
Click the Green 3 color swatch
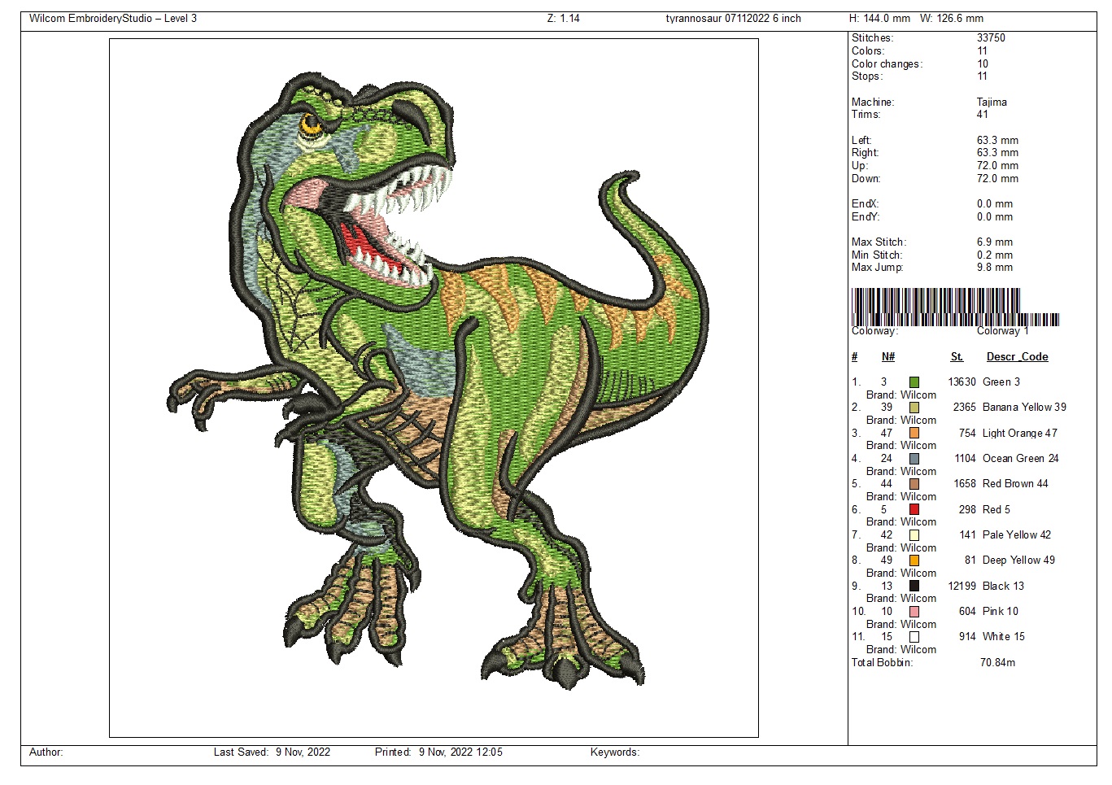pyautogui.click(x=914, y=382)
